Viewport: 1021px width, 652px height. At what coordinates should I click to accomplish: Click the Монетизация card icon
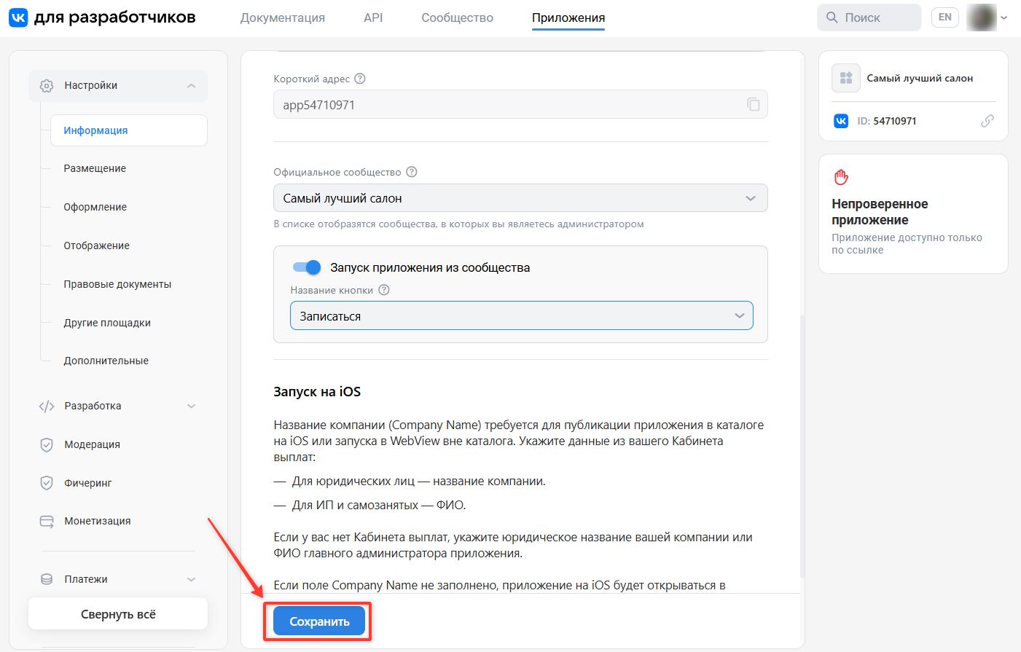[47, 521]
